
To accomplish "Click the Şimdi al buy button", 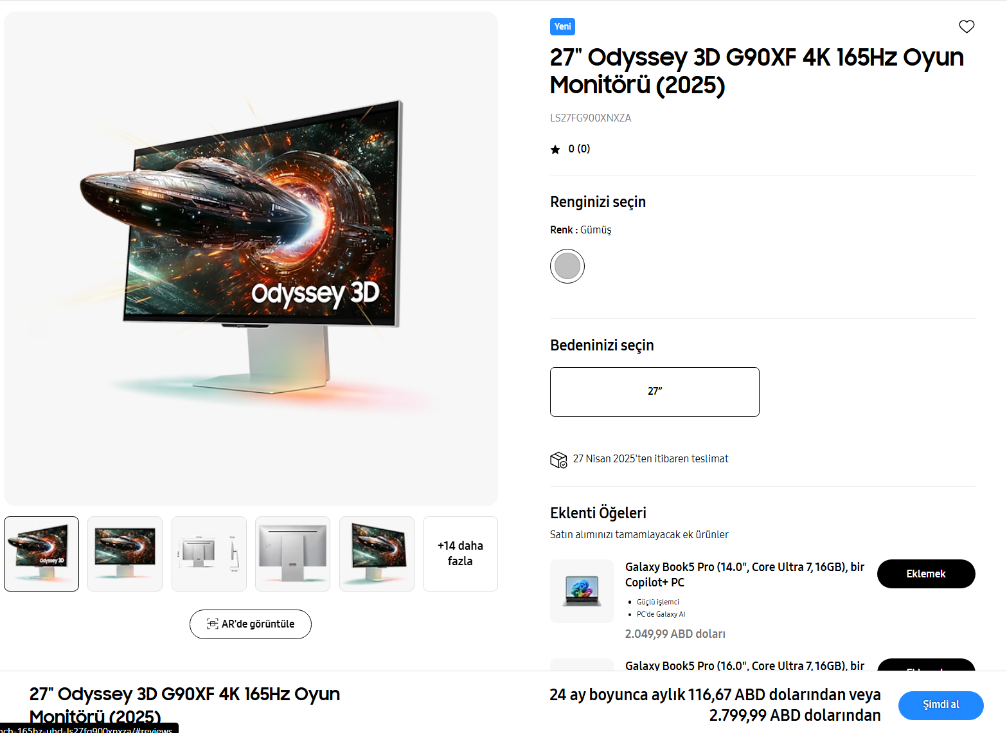I will 941,705.
